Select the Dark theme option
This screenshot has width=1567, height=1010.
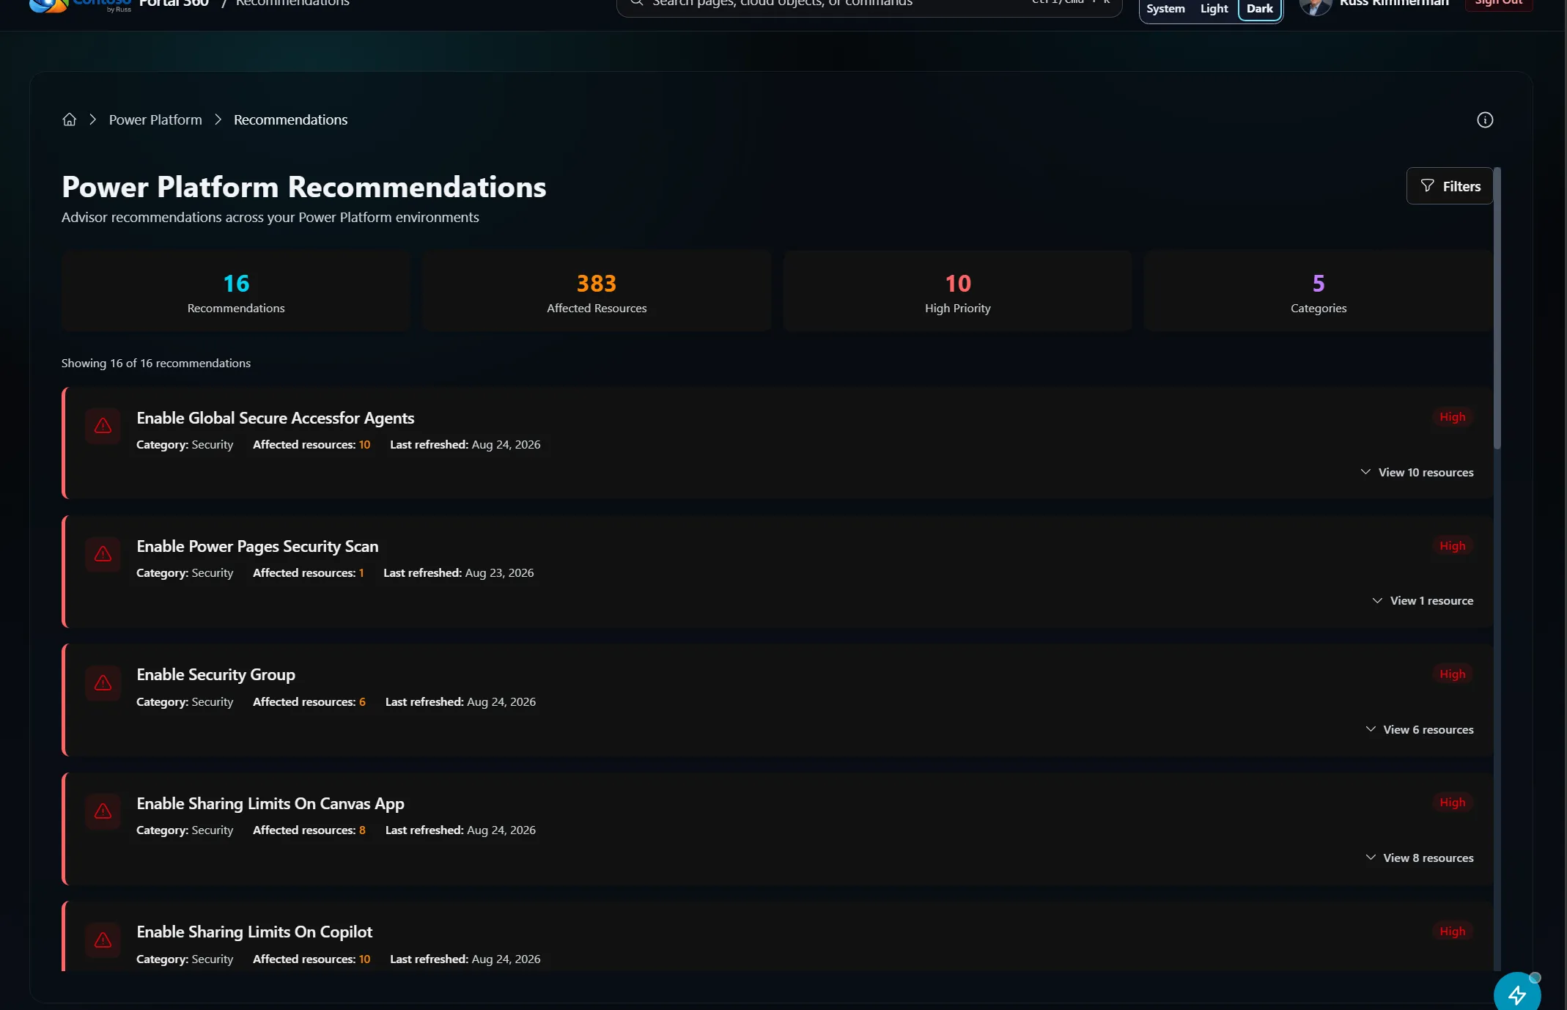1260,9
